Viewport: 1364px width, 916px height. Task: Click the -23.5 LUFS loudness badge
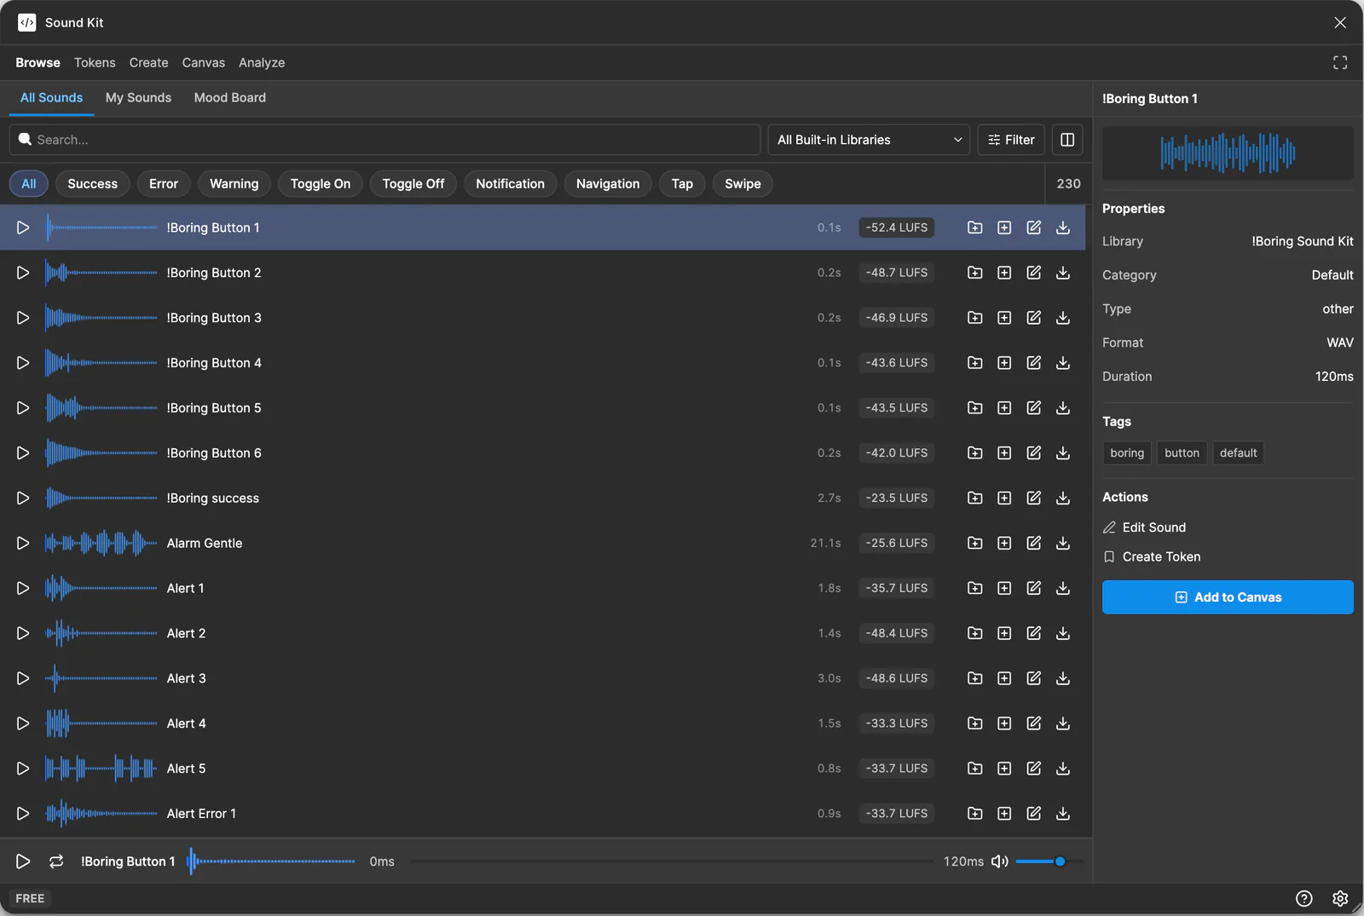coord(897,498)
